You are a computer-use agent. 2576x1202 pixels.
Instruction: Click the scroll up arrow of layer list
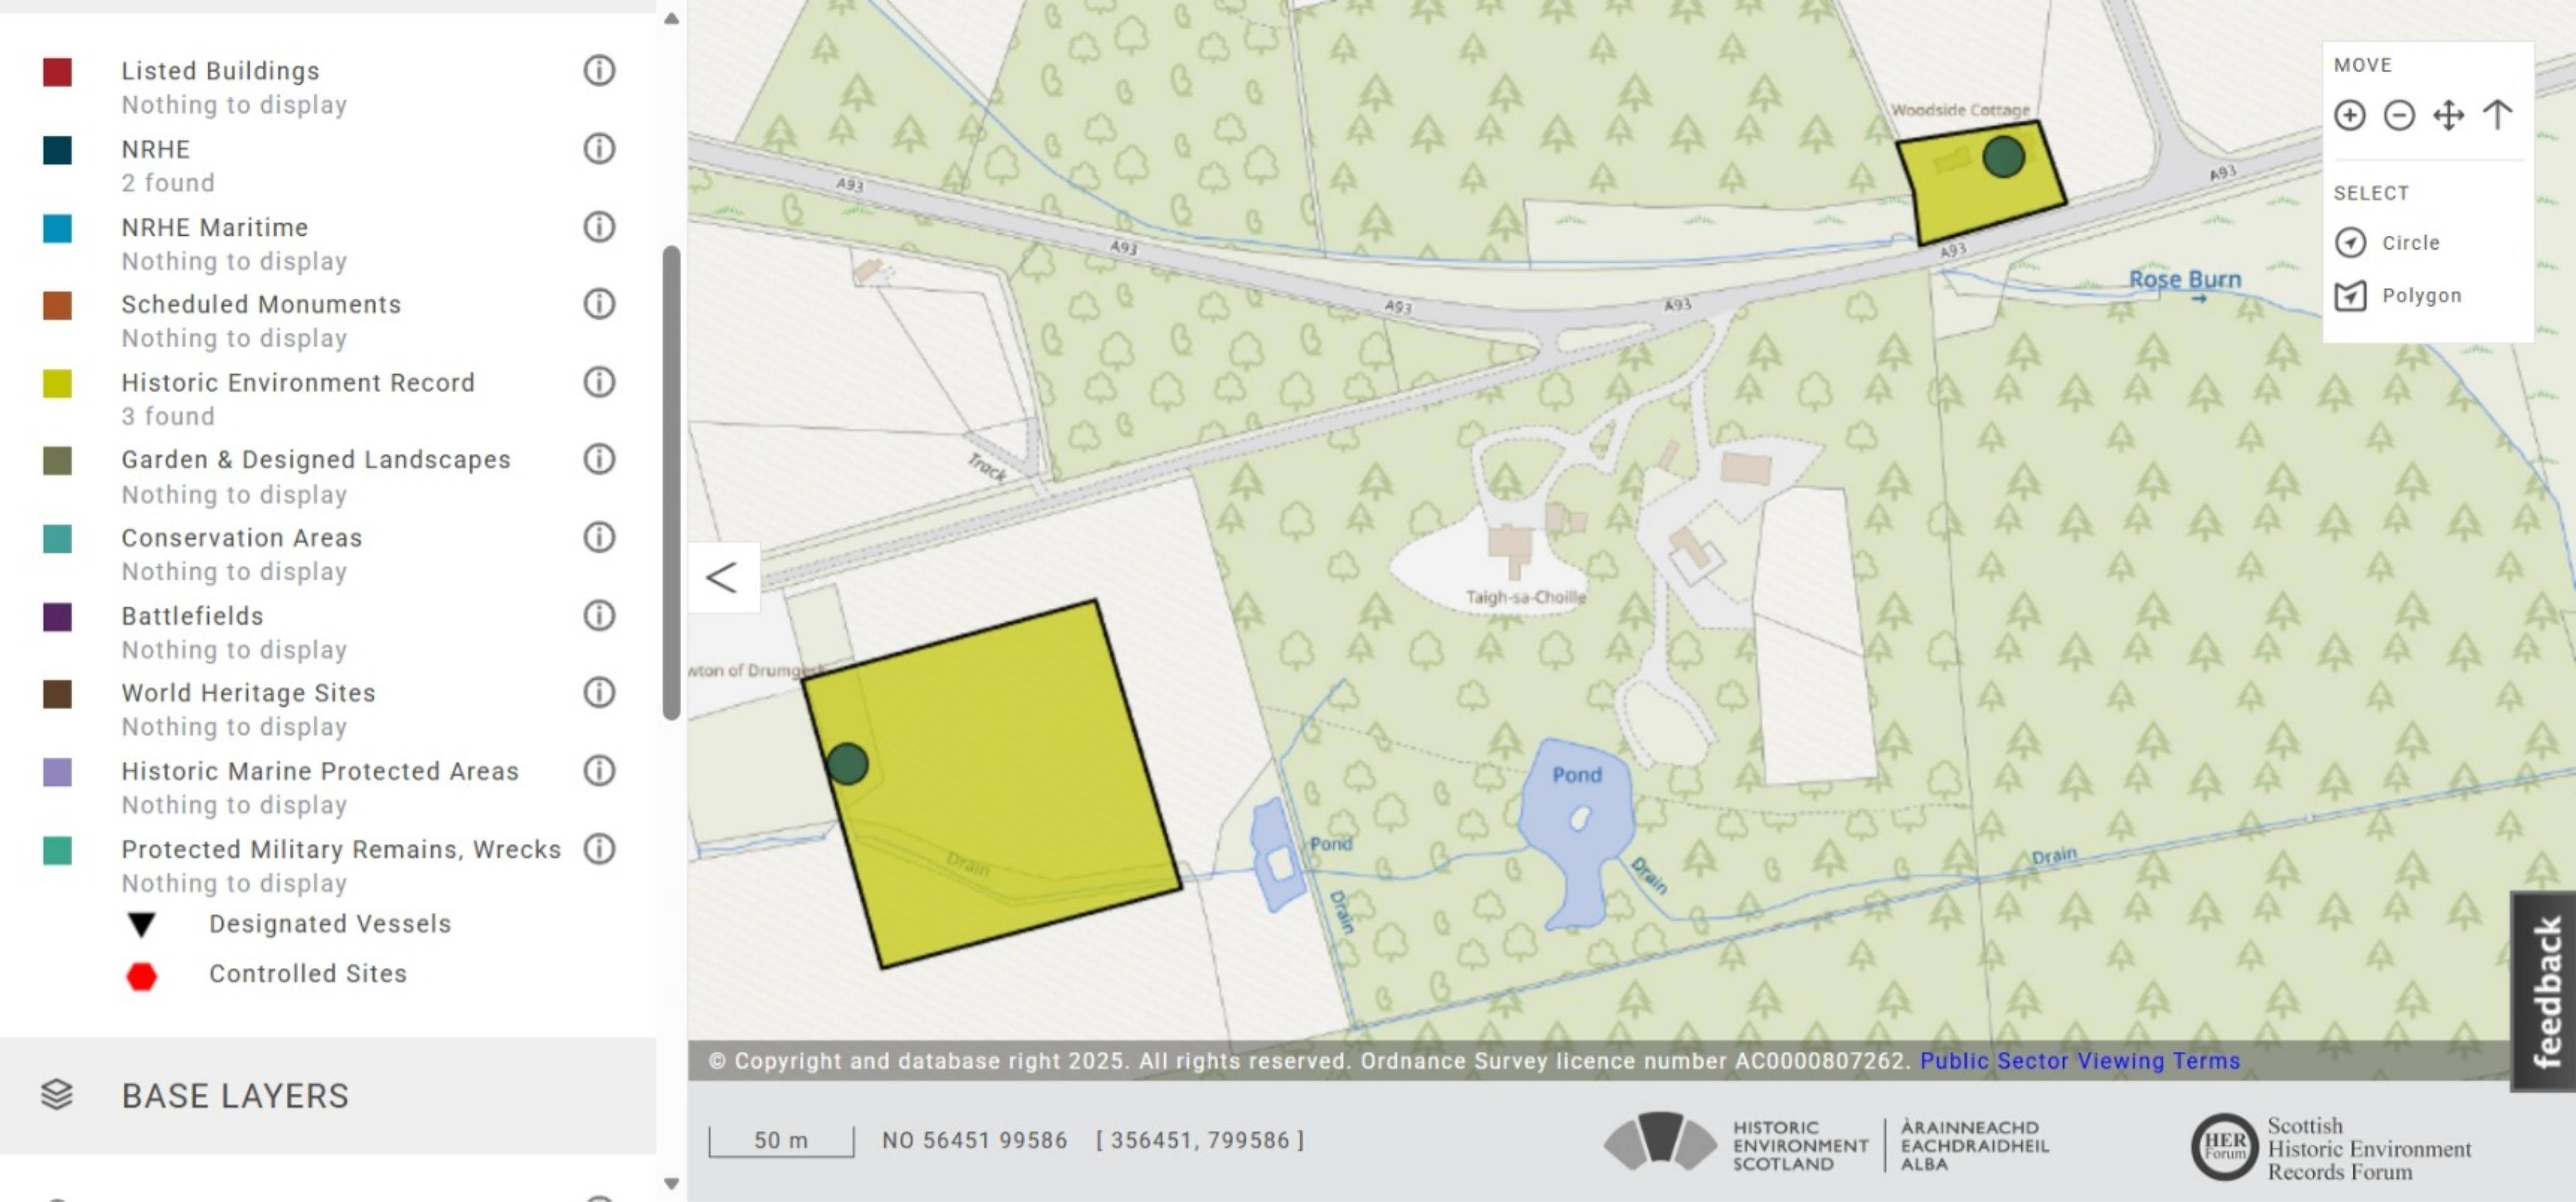[x=672, y=18]
